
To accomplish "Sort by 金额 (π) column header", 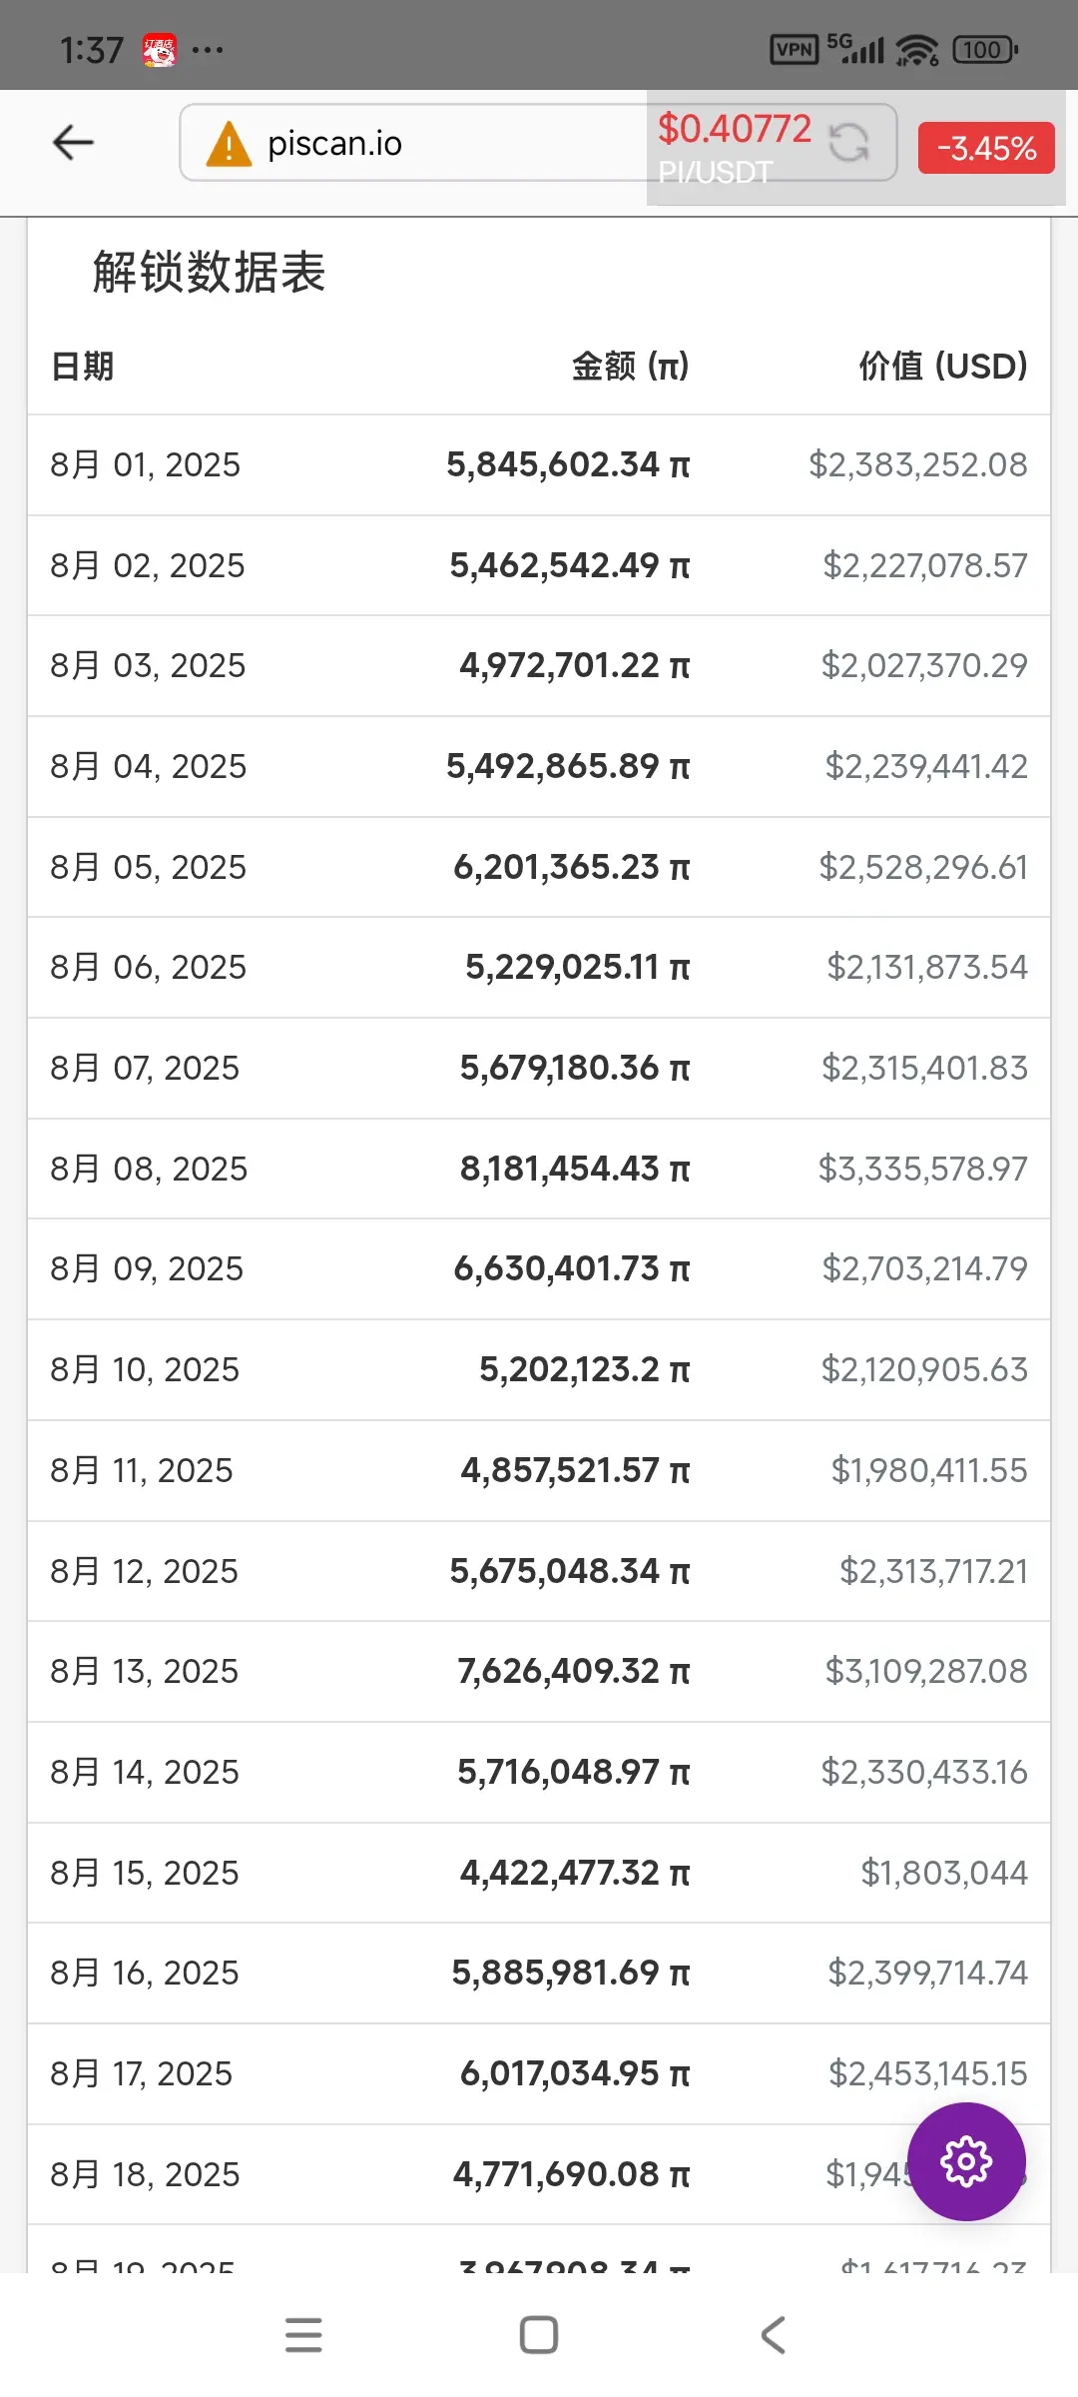I will pos(631,367).
